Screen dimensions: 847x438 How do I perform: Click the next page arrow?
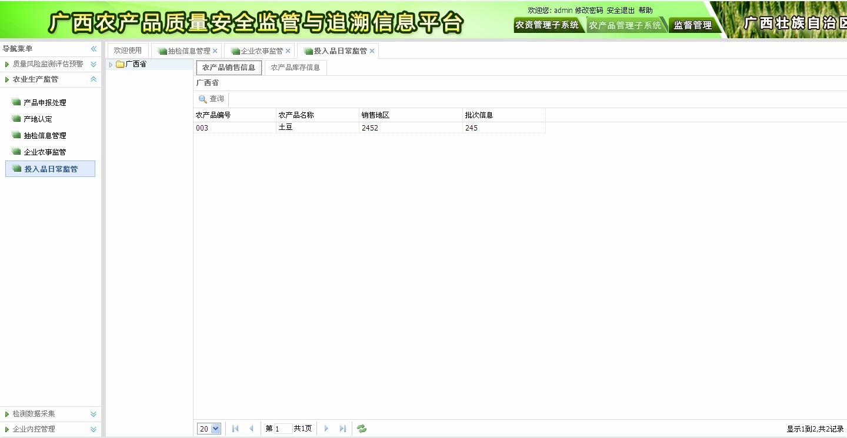(x=326, y=429)
